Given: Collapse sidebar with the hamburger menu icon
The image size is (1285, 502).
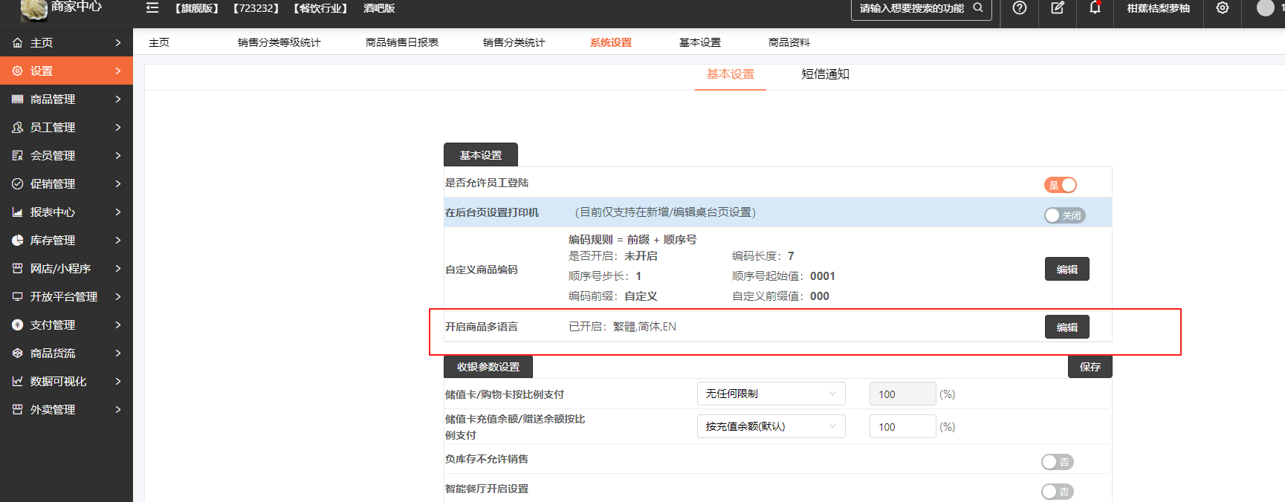Looking at the screenshot, I should (152, 8).
